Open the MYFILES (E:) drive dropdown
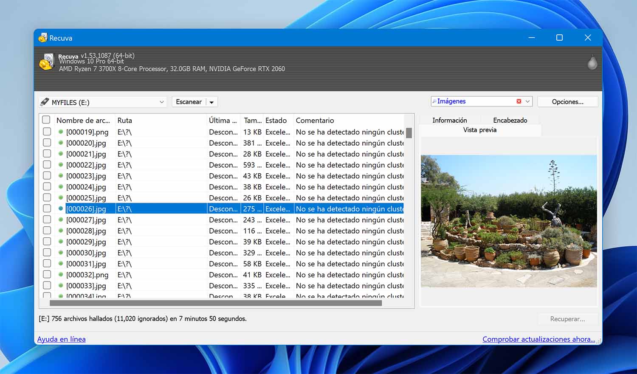The height and width of the screenshot is (374, 637). point(161,102)
